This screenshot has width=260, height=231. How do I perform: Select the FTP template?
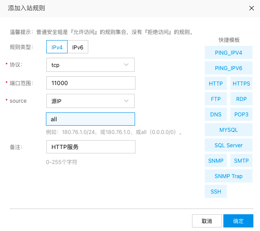point(216,99)
